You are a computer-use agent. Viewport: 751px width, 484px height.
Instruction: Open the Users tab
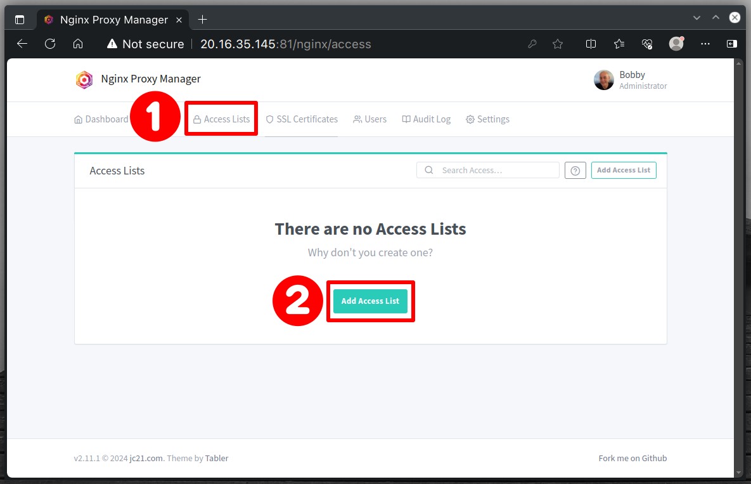click(x=369, y=119)
